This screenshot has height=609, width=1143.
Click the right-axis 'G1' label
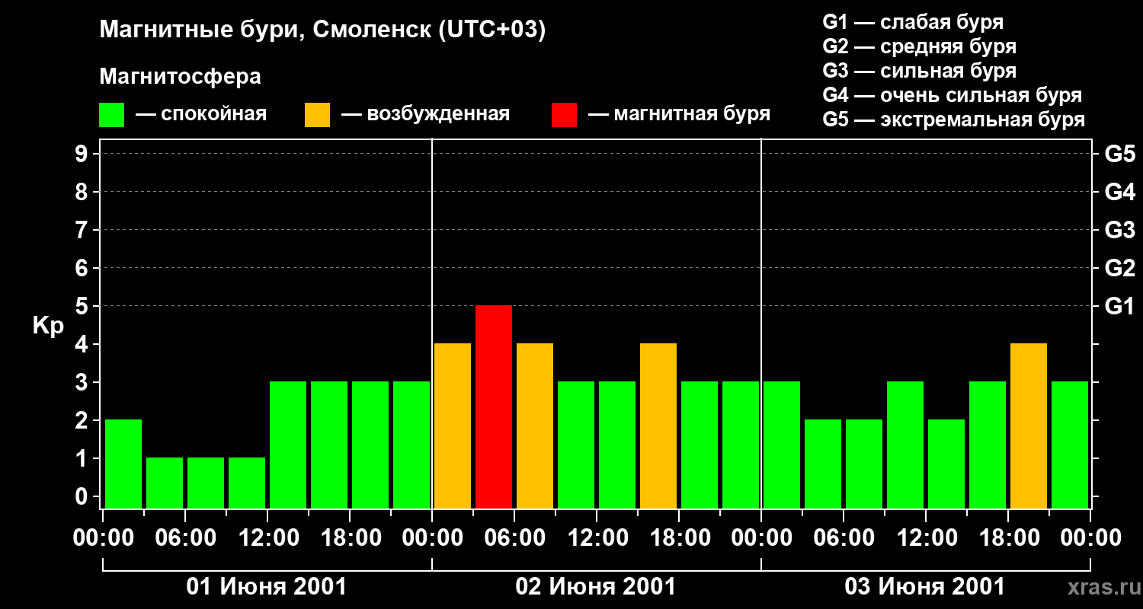1119,306
